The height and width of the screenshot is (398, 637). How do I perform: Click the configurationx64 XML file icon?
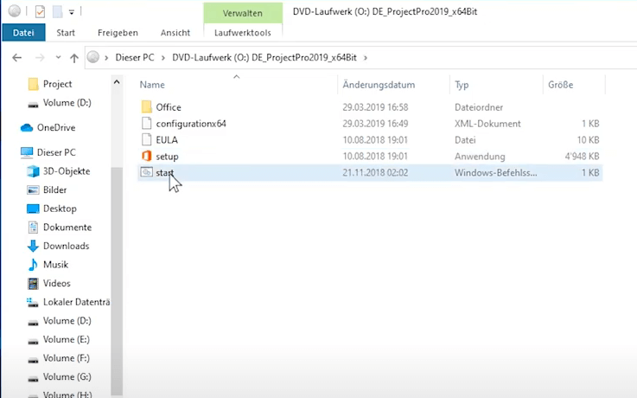(146, 124)
